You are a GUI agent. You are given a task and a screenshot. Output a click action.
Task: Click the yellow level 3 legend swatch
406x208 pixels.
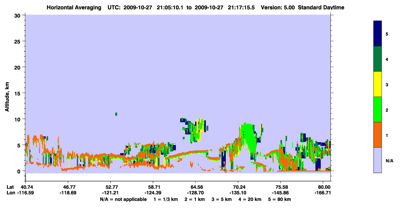coord(378,84)
